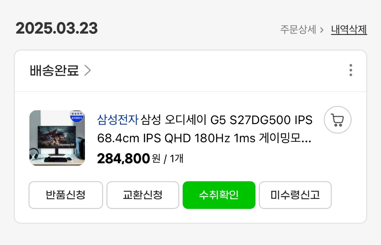This screenshot has width=381, height=245.
Task: Click the arrow next to 배송완료
Action: pos(87,71)
